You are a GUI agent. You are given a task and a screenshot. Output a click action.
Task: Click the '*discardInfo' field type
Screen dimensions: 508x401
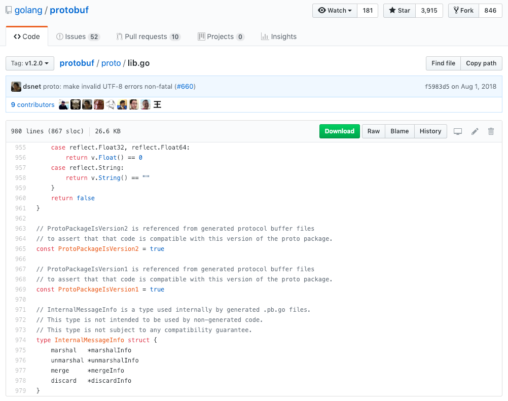[x=110, y=381]
